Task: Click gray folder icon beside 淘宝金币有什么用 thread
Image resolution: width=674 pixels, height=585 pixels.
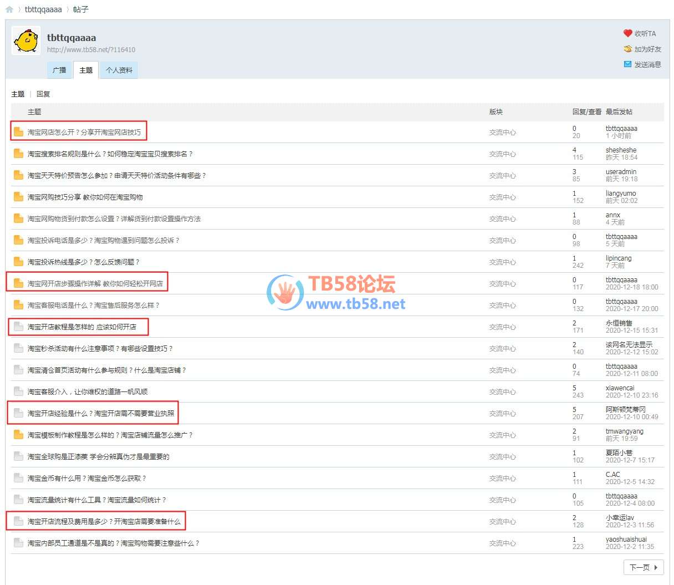Action: (x=18, y=478)
